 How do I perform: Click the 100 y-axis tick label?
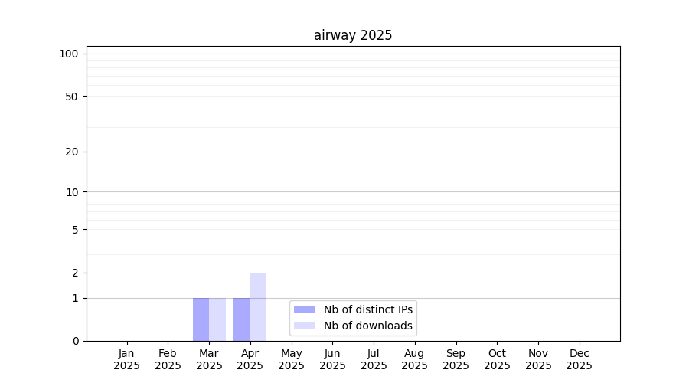coord(69,54)
